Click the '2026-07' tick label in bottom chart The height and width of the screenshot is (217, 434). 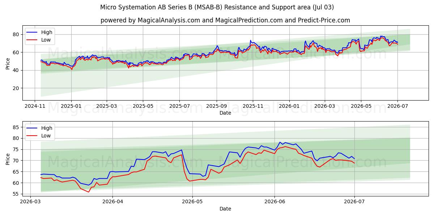(354, 202)
